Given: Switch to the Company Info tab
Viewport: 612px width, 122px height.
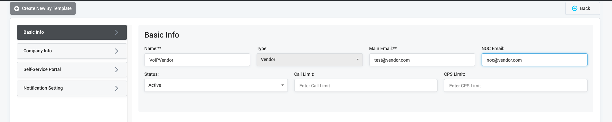Looking at the screenshot, I should [72, 51].
